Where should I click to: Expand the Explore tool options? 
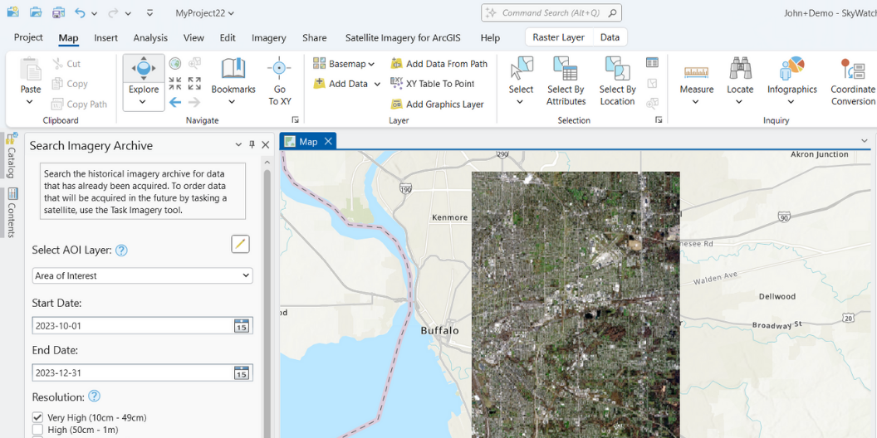(x=143, y=101)
